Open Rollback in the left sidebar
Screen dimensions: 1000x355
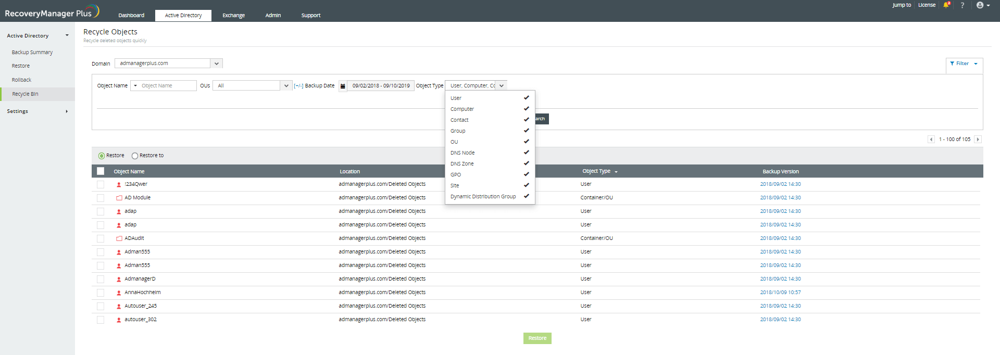22,80
